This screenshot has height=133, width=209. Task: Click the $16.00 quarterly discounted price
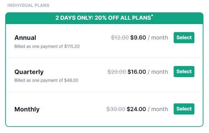137,72
